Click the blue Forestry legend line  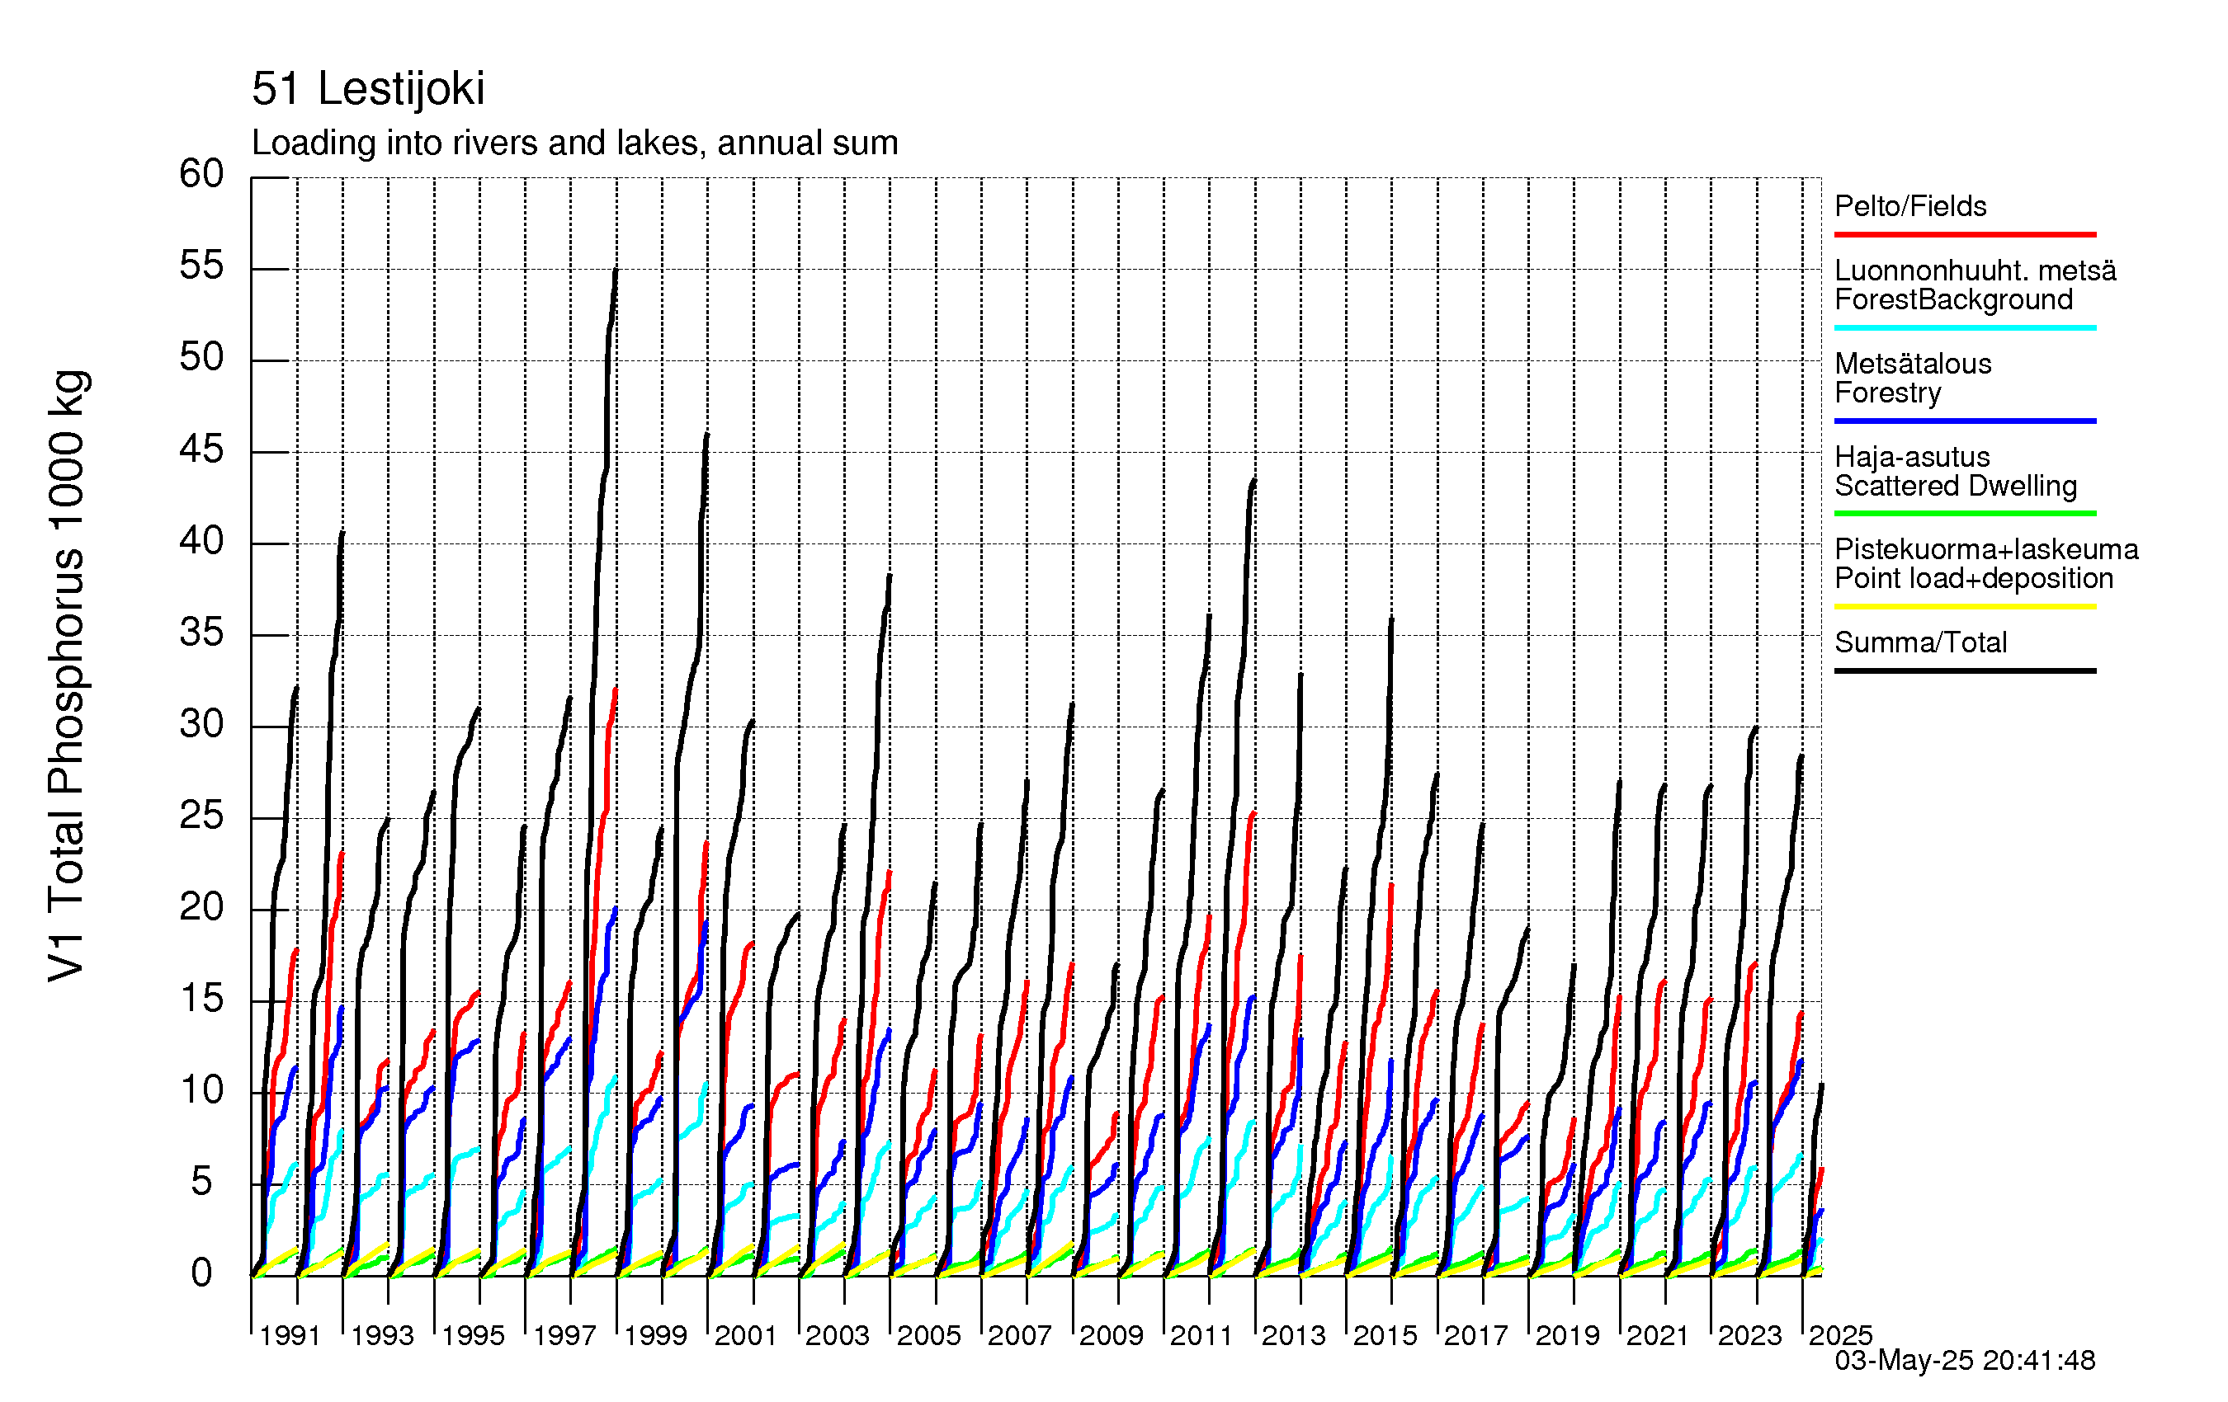click(x=1966, y=421)
